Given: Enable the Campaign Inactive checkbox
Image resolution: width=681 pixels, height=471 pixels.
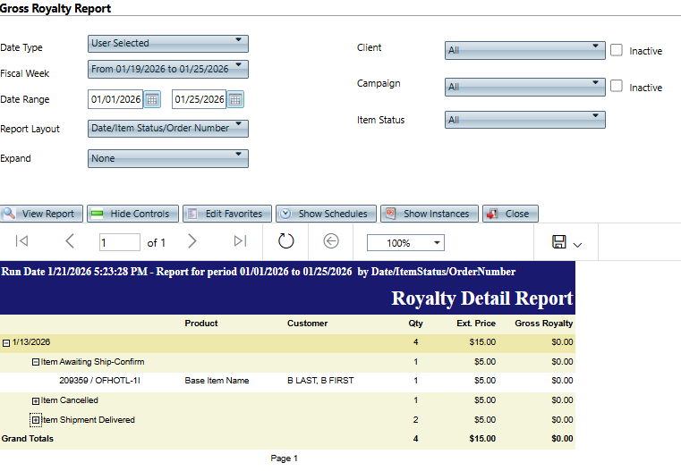Looking at the screenshot, I should 617,87.
